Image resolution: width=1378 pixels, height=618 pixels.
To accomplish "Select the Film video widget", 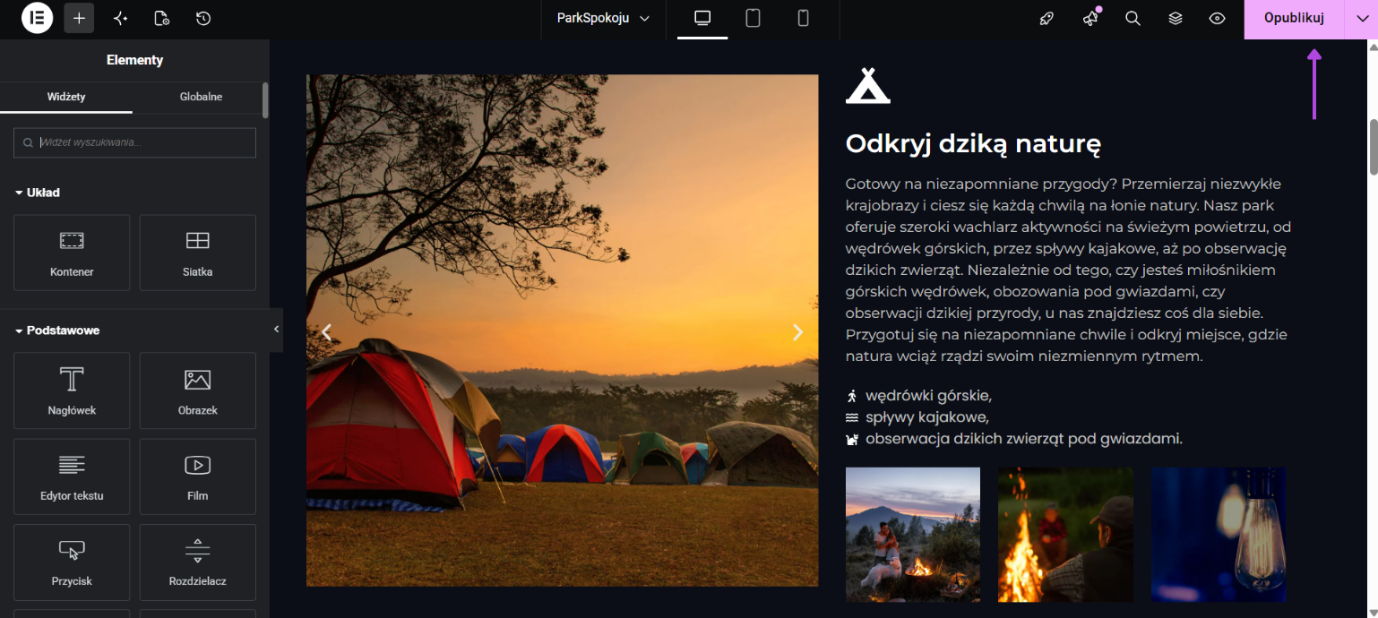I will point(197,476).
